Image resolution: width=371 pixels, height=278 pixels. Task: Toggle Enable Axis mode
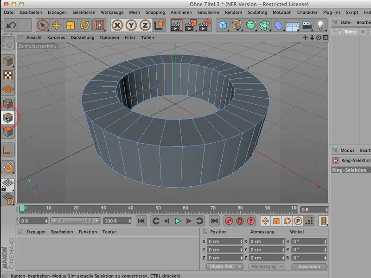click(x=8, y=150)
